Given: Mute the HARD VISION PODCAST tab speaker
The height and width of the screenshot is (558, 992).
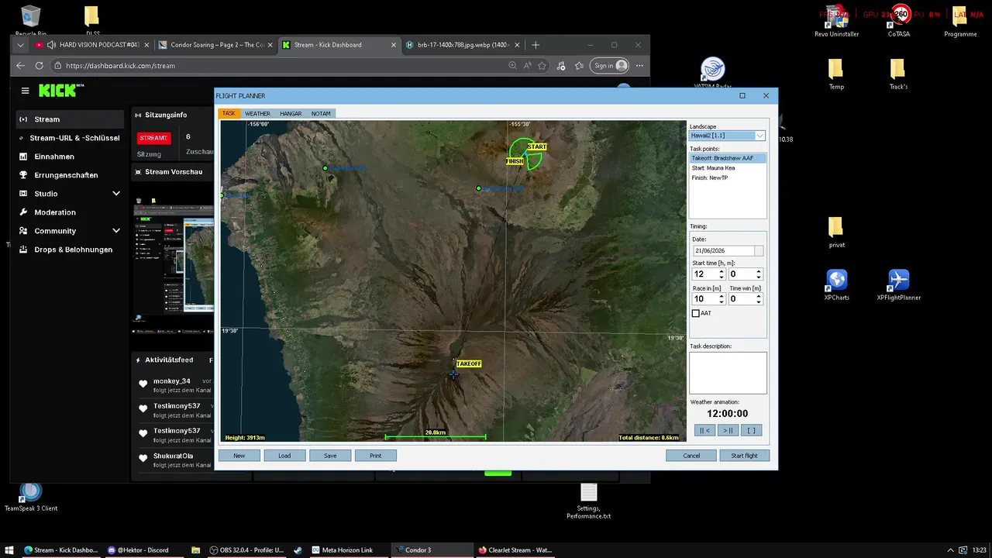Looking at the screenshot, I should [x=51, y=45].
